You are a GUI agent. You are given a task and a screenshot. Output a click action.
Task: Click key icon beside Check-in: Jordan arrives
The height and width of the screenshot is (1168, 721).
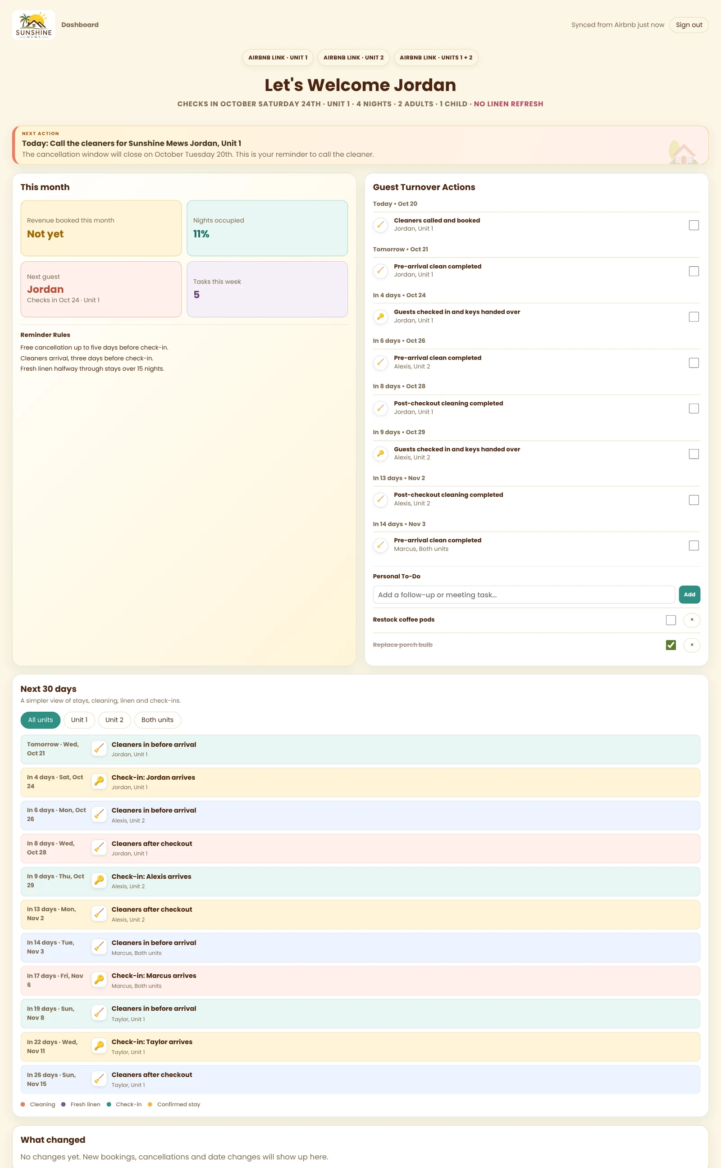click(x=99, y=781)
